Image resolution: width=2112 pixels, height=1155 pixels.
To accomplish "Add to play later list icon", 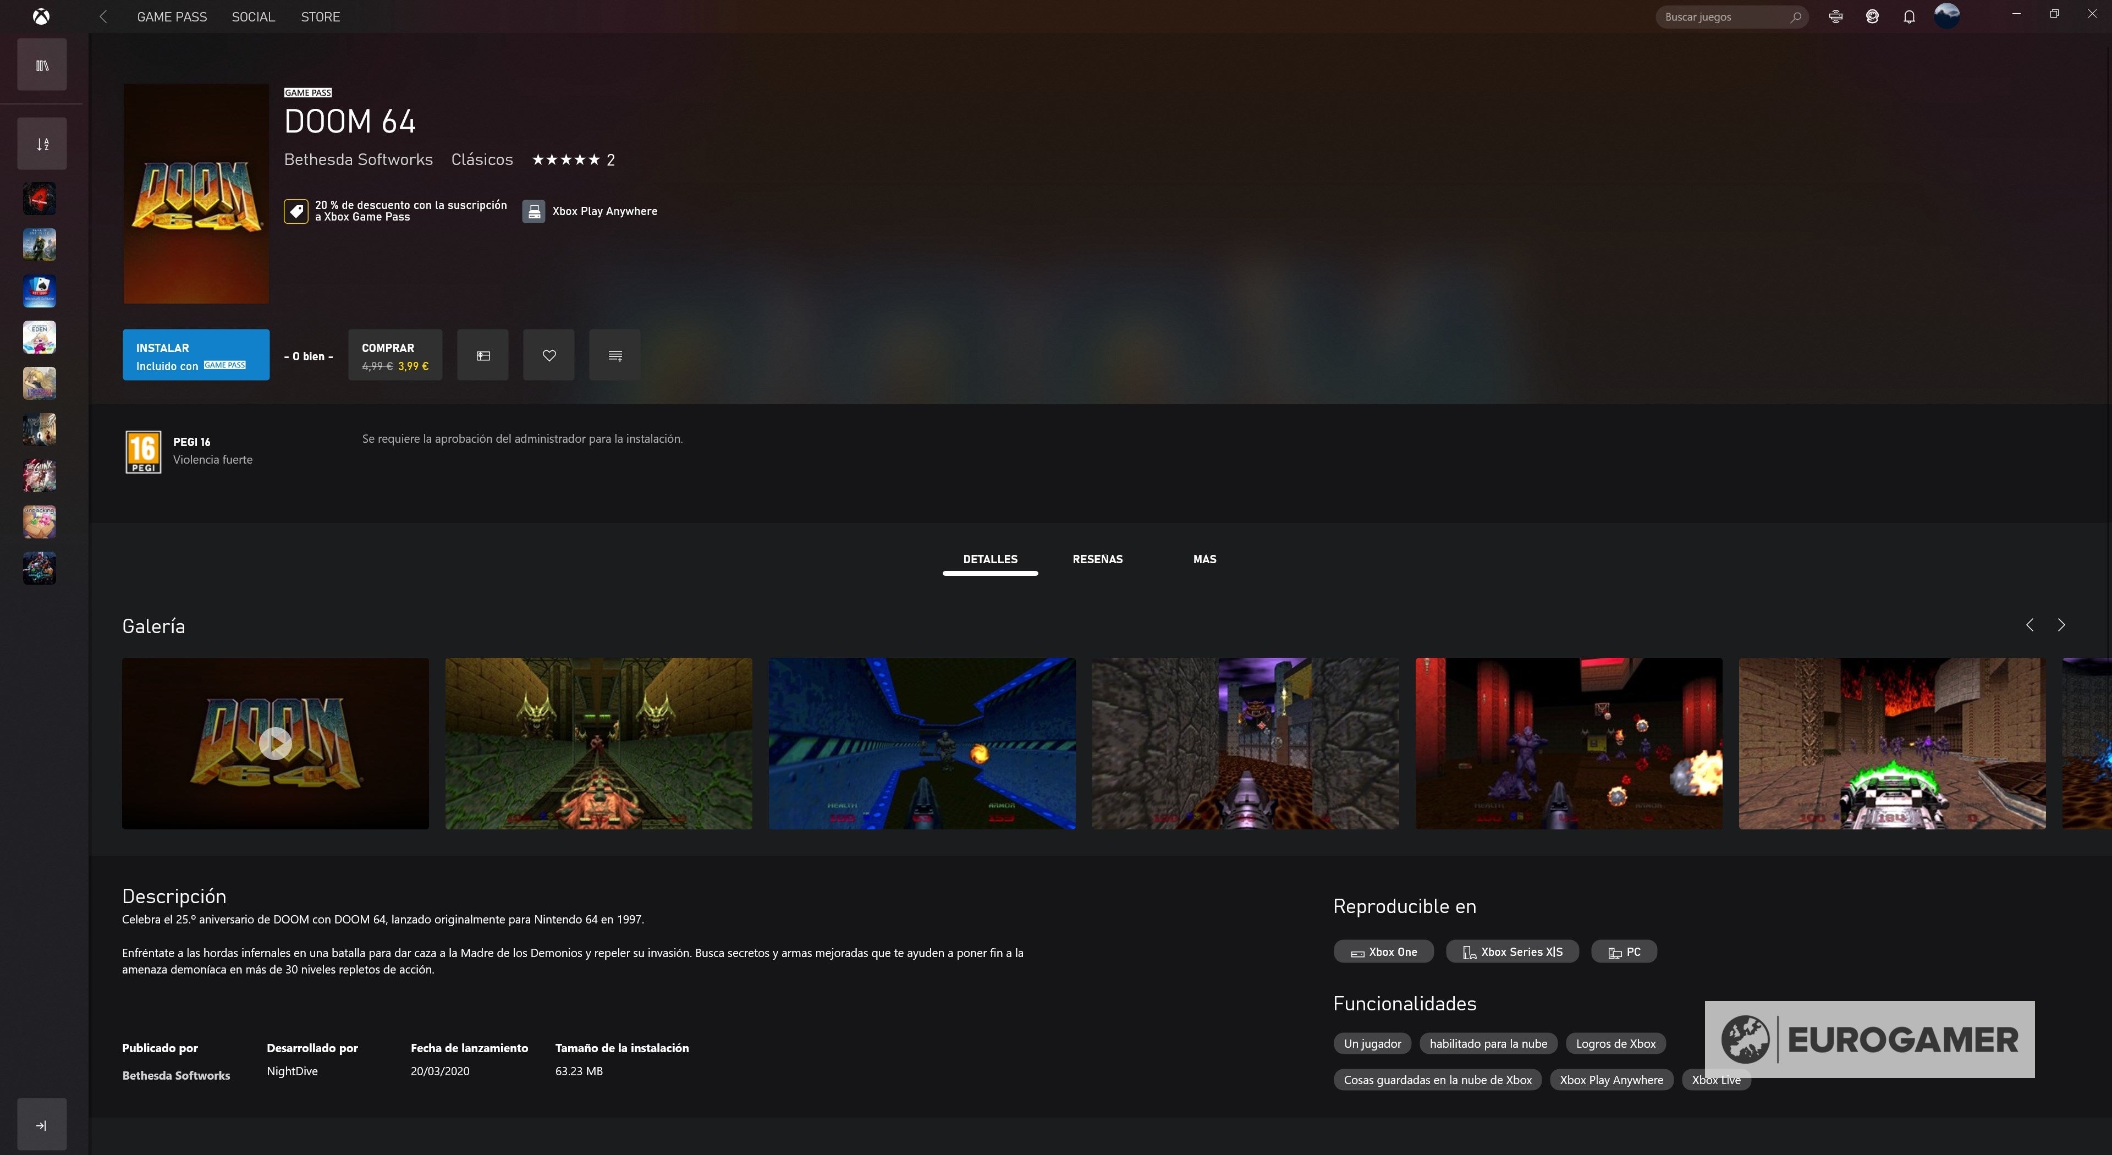I will point(615,355).
